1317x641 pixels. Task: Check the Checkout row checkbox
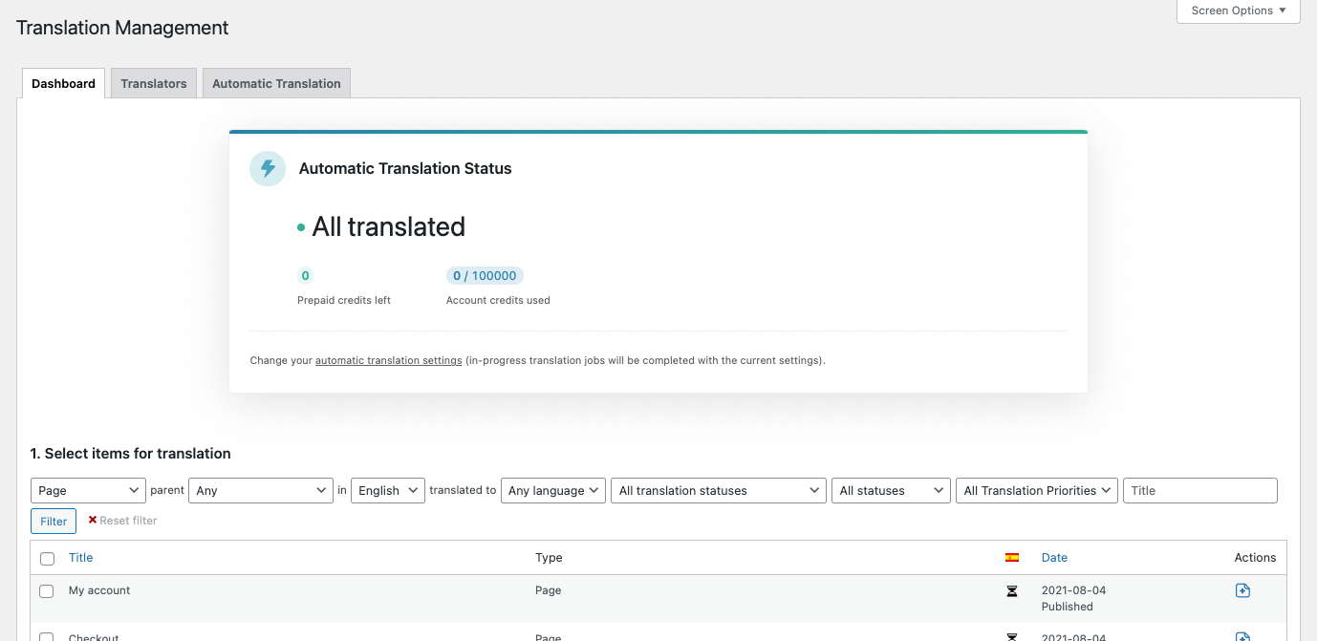(x=47, y=636)
